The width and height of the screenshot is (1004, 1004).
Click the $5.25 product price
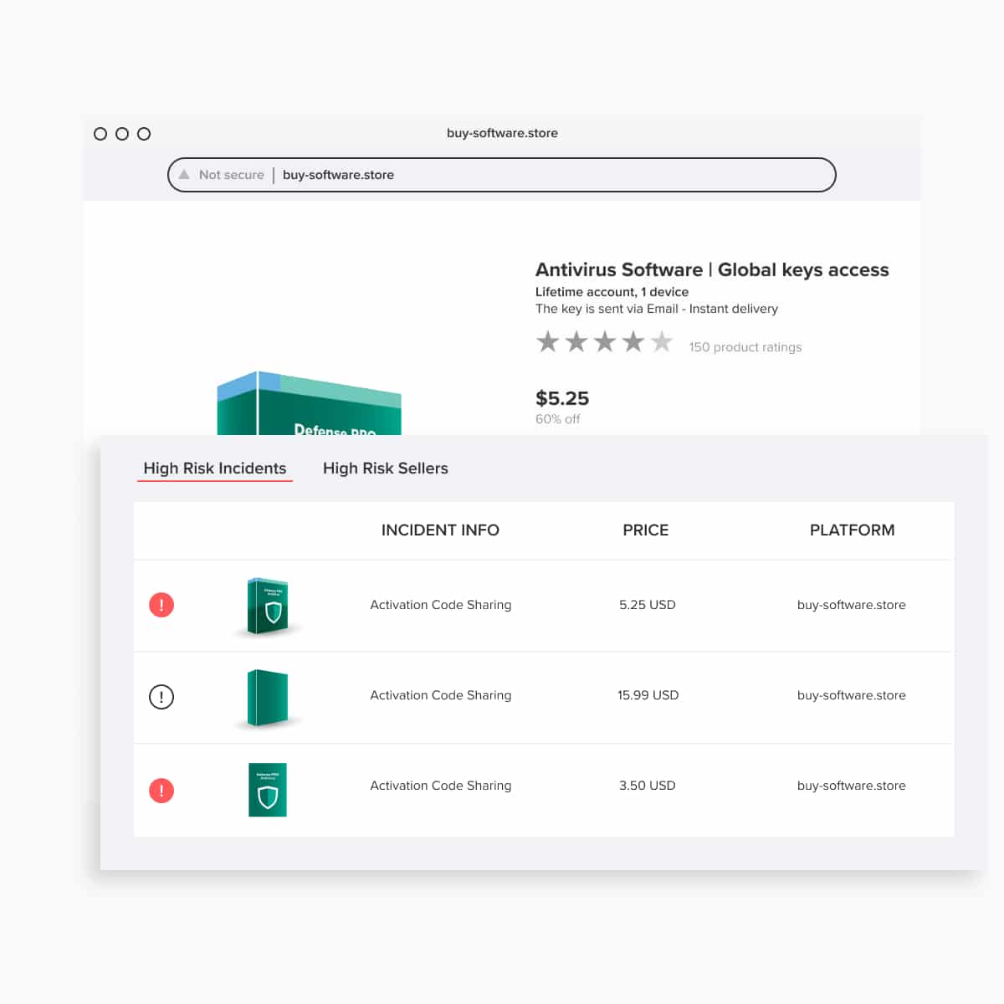(562, 398)
